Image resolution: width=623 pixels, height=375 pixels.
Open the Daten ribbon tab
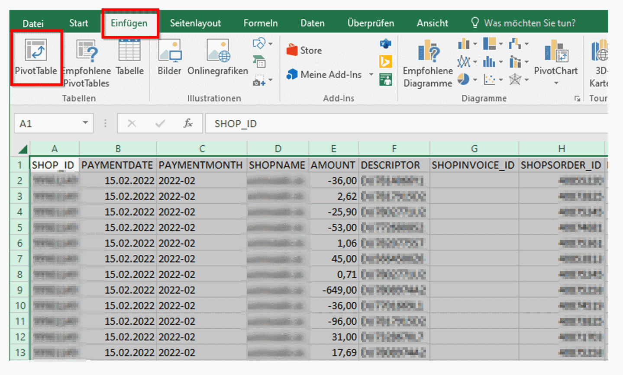pos(312,22)
